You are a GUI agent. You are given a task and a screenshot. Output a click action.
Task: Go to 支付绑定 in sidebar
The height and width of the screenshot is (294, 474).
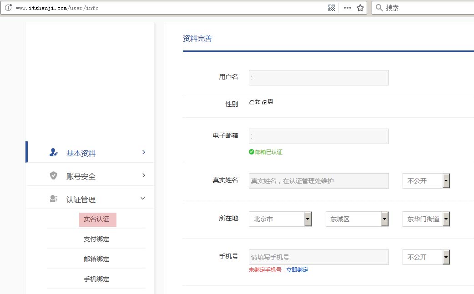pyautogui.click(x=96, y=239)
